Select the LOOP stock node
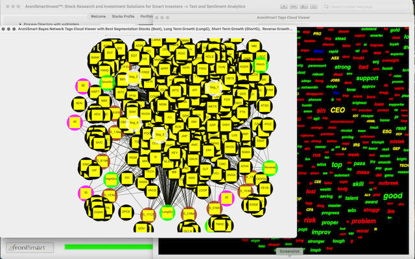Viewport: 415px width, 259px height. point(203,190)
